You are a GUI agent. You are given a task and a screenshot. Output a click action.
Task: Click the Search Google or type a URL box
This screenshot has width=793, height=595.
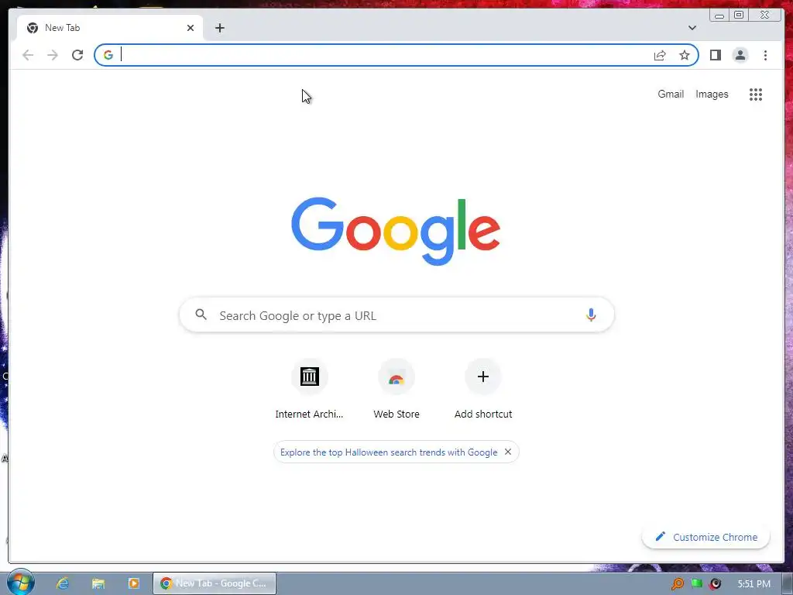(396, 315)
